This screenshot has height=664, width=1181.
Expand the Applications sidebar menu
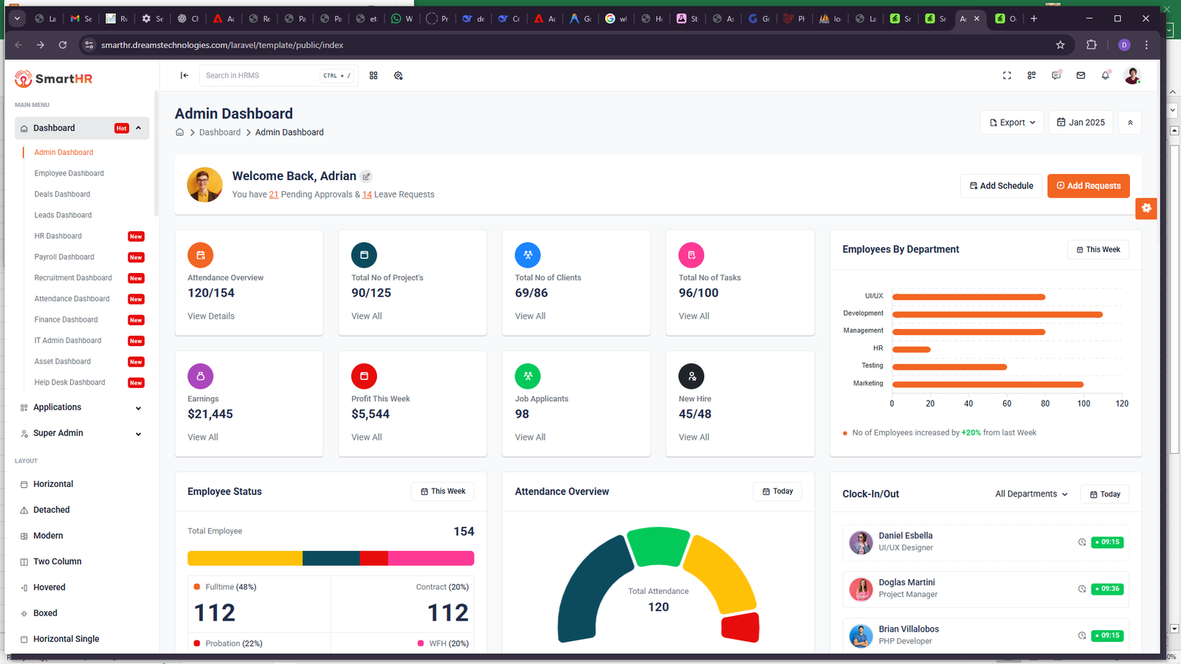[138, 408]
